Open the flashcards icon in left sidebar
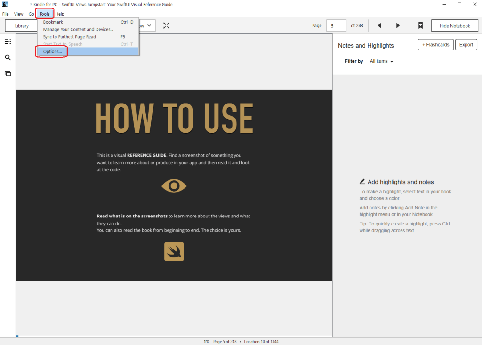The width and height of the screenshot is (482, 345). click(x=8, y=73)
